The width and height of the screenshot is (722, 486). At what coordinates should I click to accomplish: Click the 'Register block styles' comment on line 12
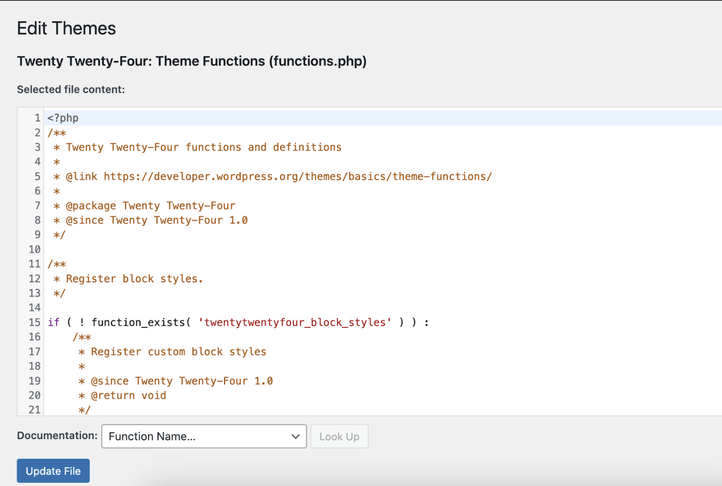(134, 279)
